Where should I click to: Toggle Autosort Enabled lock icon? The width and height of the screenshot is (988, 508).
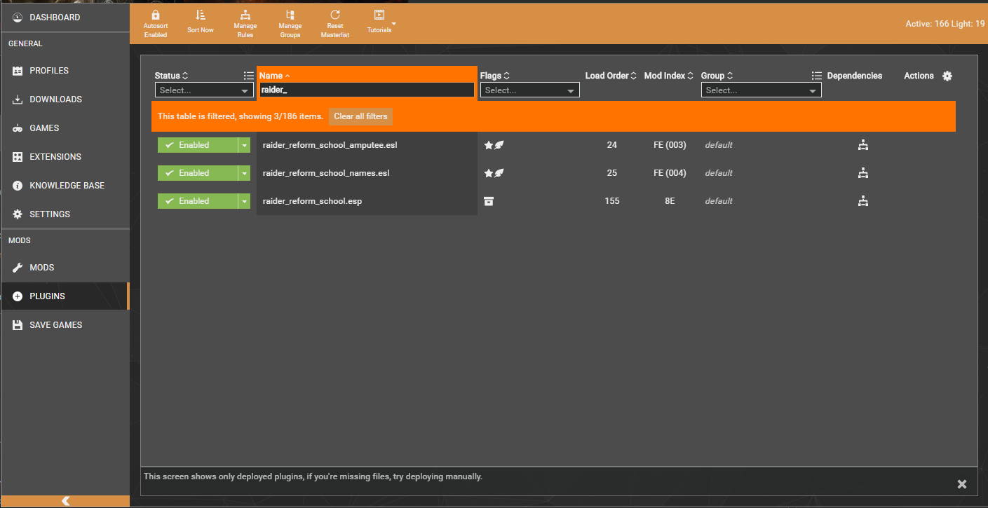[156, 15]
